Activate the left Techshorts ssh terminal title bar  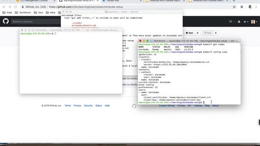[x=71, y=30]
